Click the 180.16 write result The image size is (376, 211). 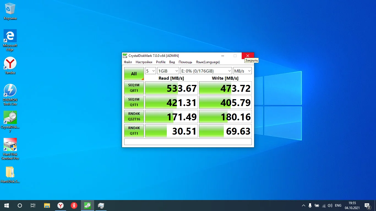tap(225, 117)
